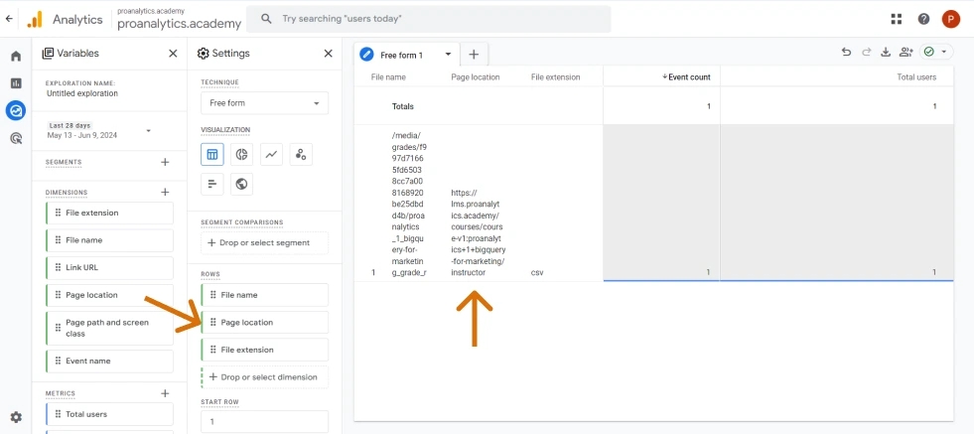Open the Google apps grid

pyautogui.click(x=896, y=19)
